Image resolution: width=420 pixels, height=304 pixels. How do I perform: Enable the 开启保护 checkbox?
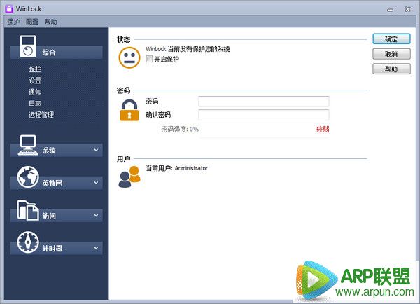149,59
